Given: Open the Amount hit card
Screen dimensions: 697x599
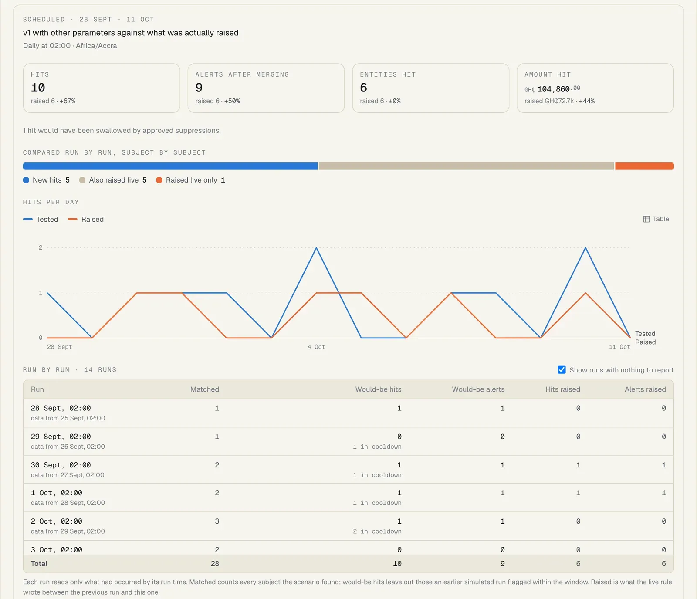Looking at the screenshot, I should (x=595, y=88).
